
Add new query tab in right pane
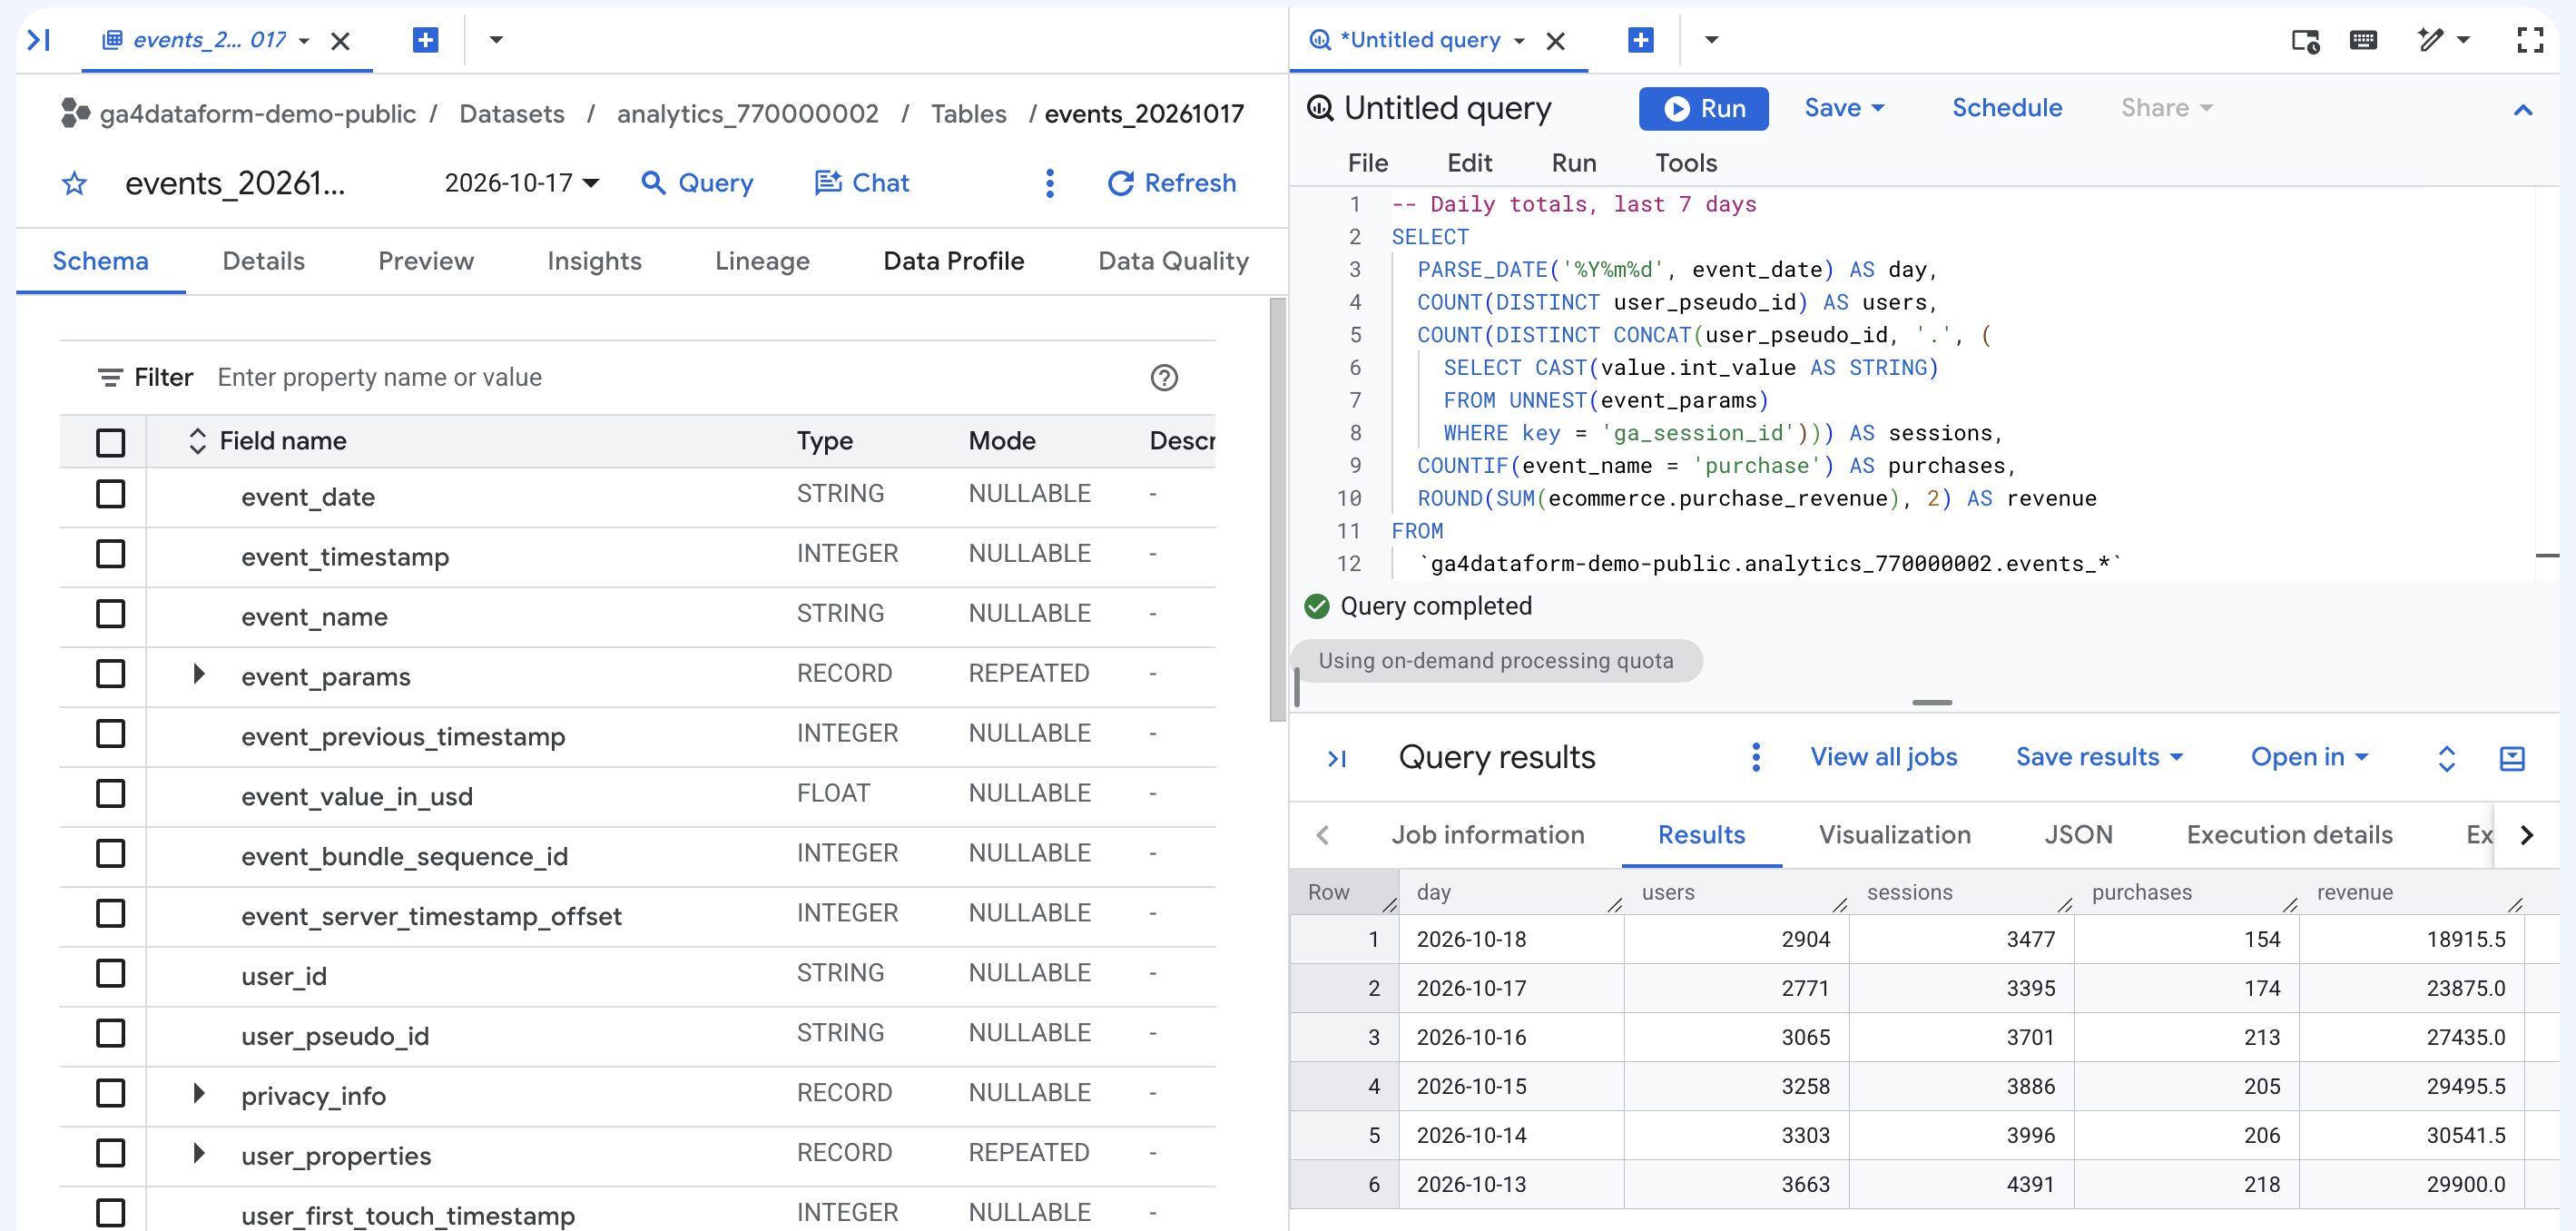[x=1640, y=40]
